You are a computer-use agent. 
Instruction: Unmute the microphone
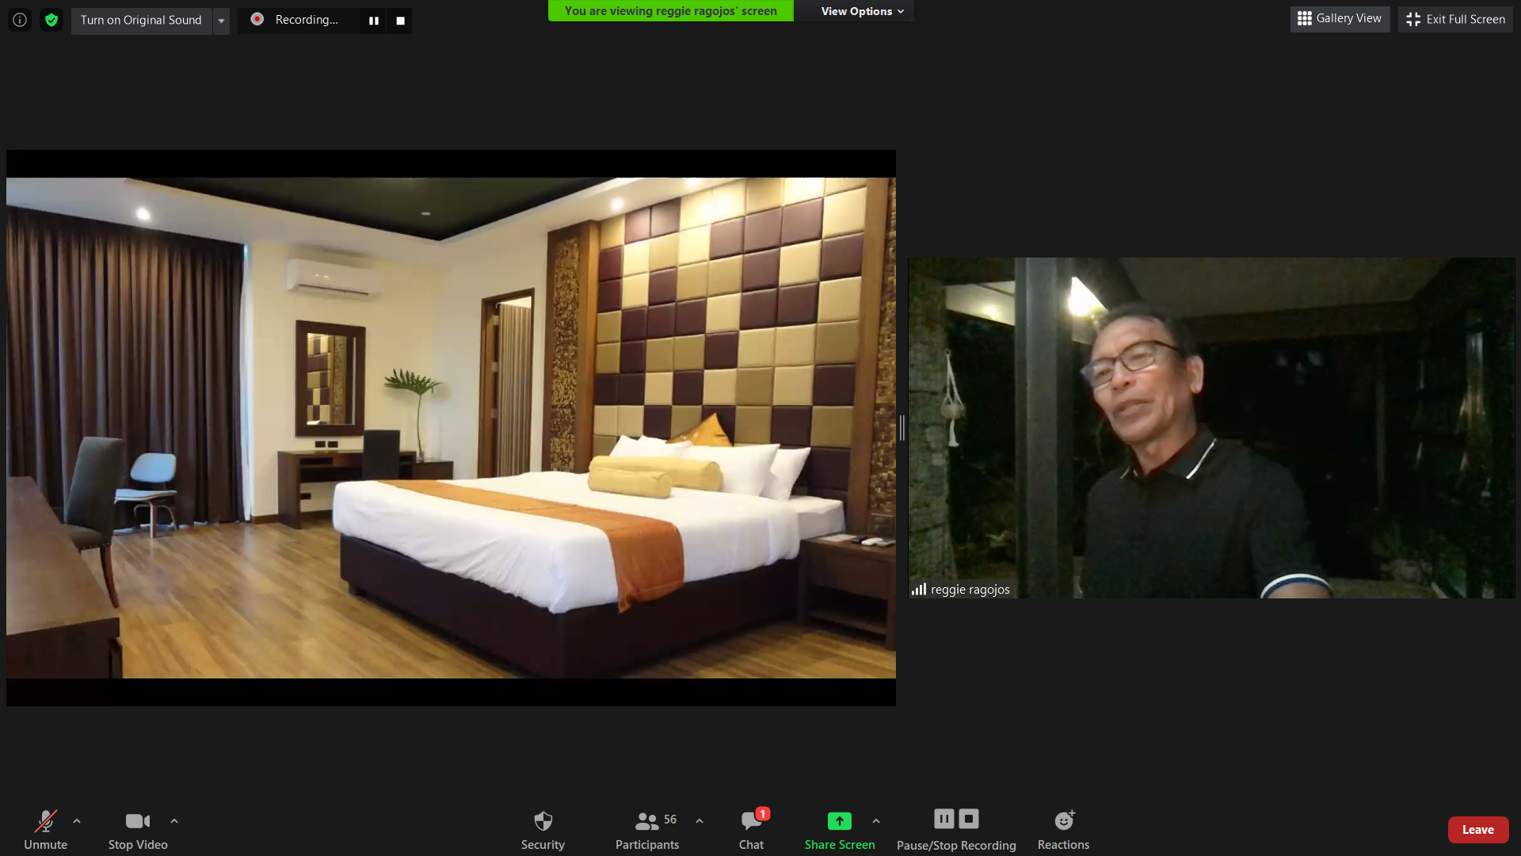click(x=45, y=830)
